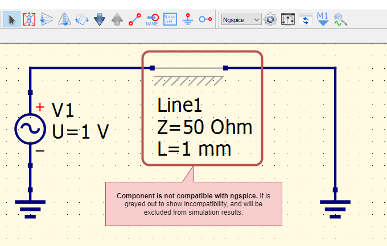This screenshot has width=387, height=246.
Task: Click the L=1 mm property text
Action: pos(194,149)
